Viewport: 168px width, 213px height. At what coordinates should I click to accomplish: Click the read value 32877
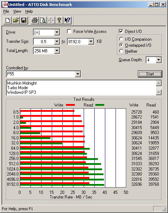153,148
